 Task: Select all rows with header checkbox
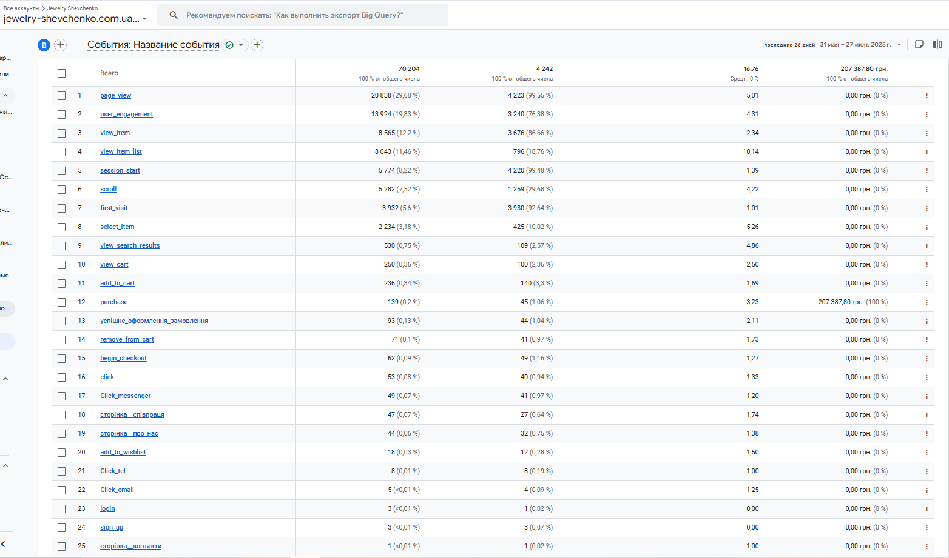61,73
